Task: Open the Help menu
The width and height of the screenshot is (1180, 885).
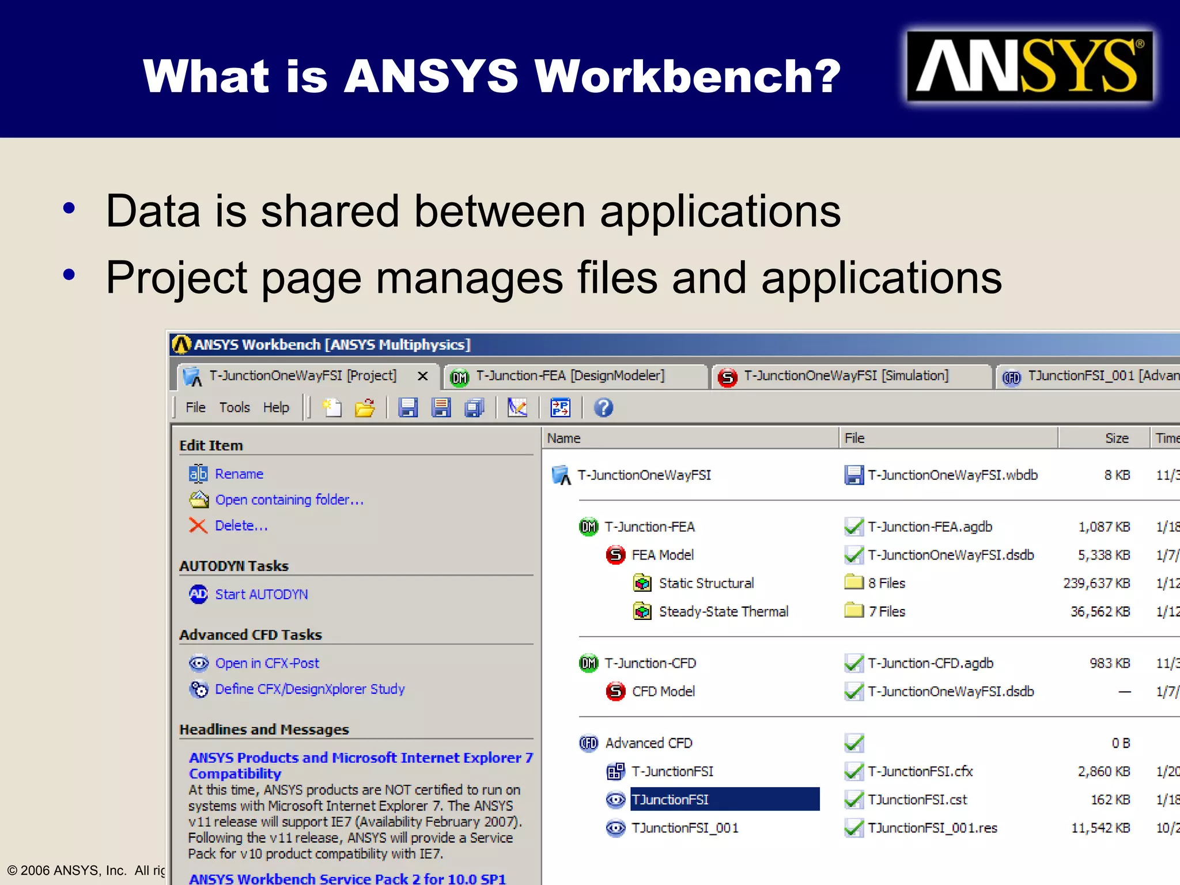Action: pyautogui.click(x=276, y=407)
